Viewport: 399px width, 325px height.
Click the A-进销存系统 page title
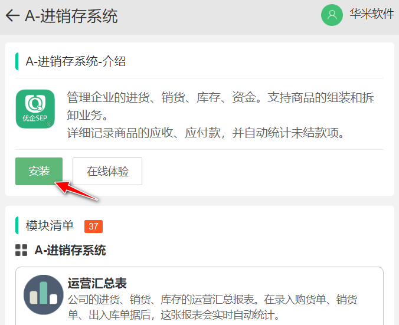pos(71,16)
